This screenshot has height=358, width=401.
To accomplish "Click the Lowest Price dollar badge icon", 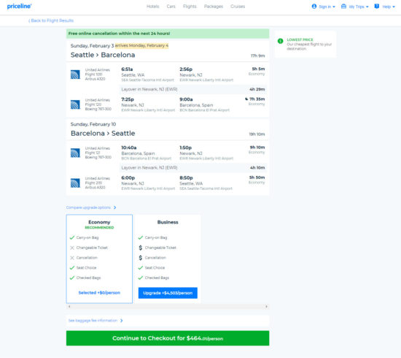I will (x=280, y=41).
